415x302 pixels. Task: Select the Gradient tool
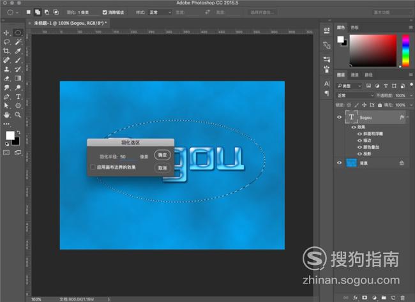18,78
